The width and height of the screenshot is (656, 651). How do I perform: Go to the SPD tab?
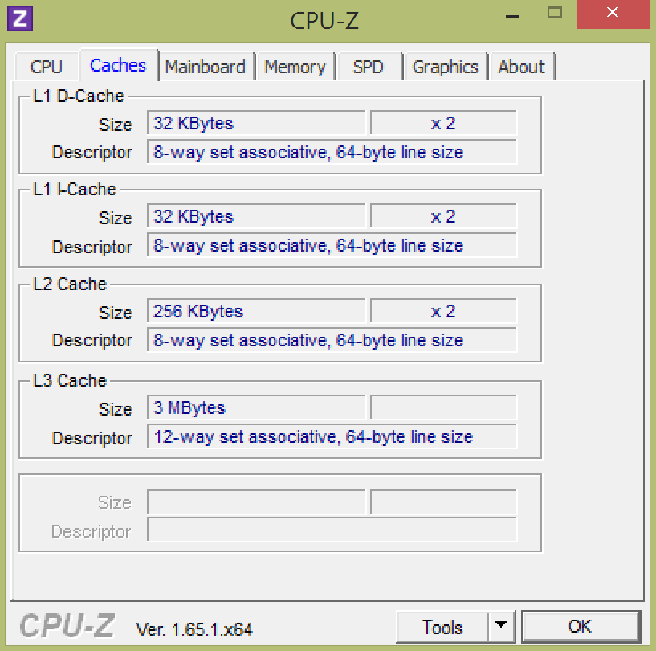(368, 68)
